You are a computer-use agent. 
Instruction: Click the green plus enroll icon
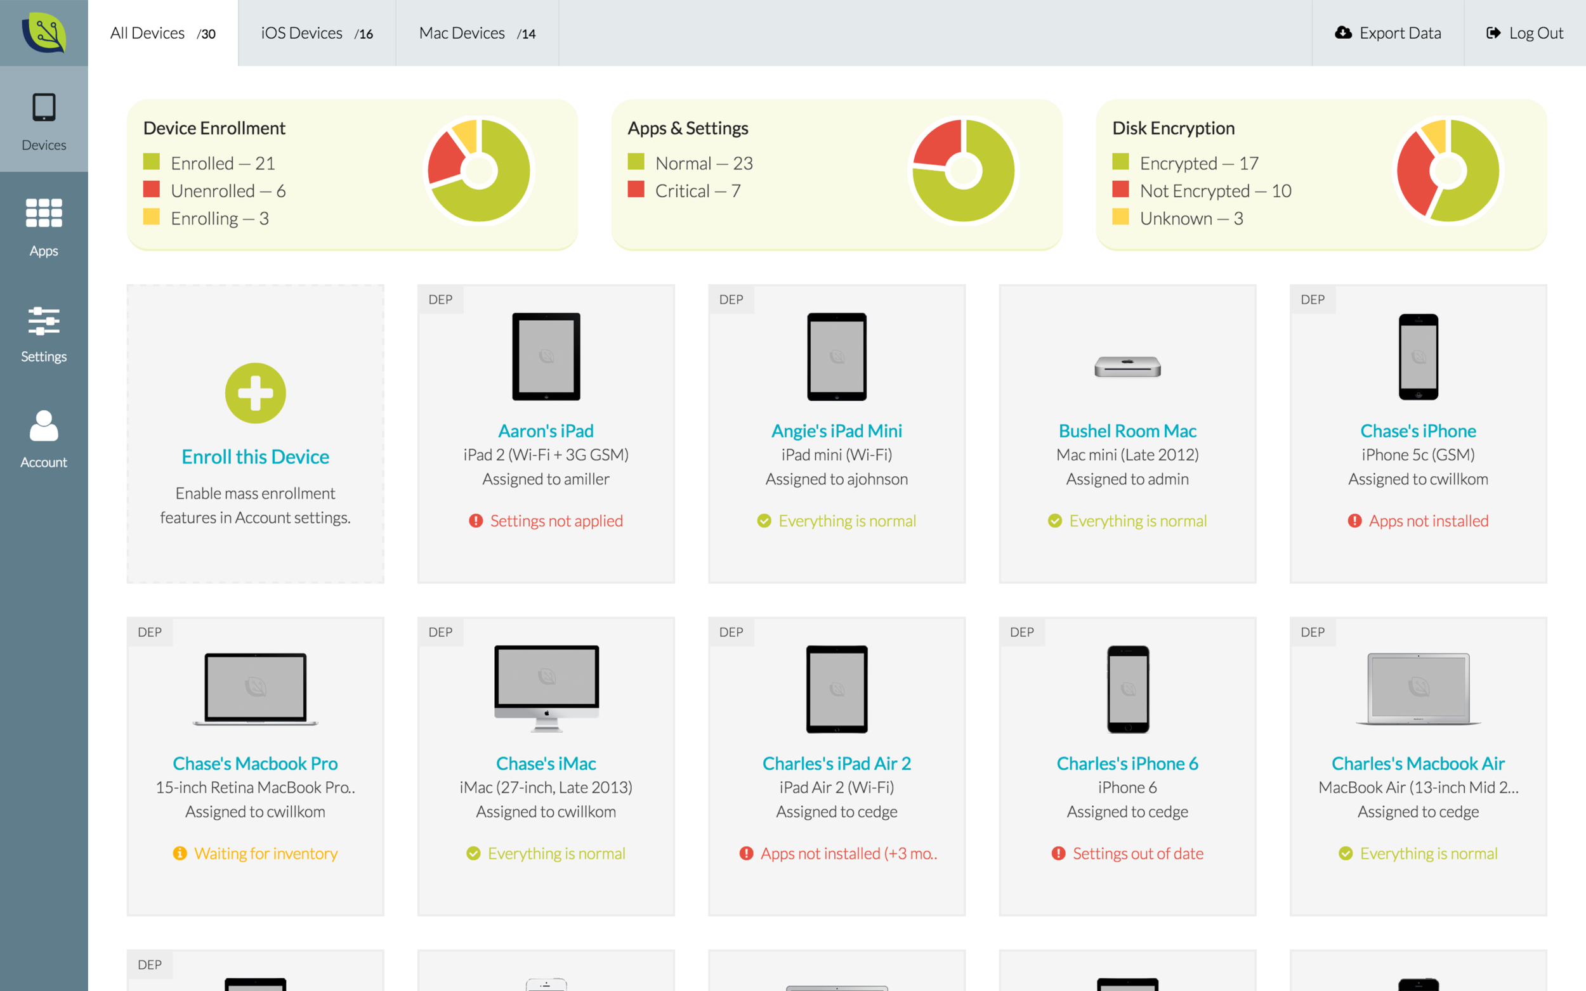pyautogui.click(x=256, y=393)
